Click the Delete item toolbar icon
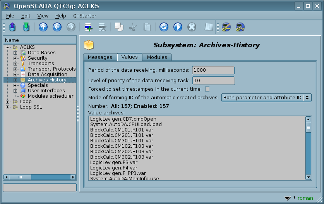 click(103, 27)
